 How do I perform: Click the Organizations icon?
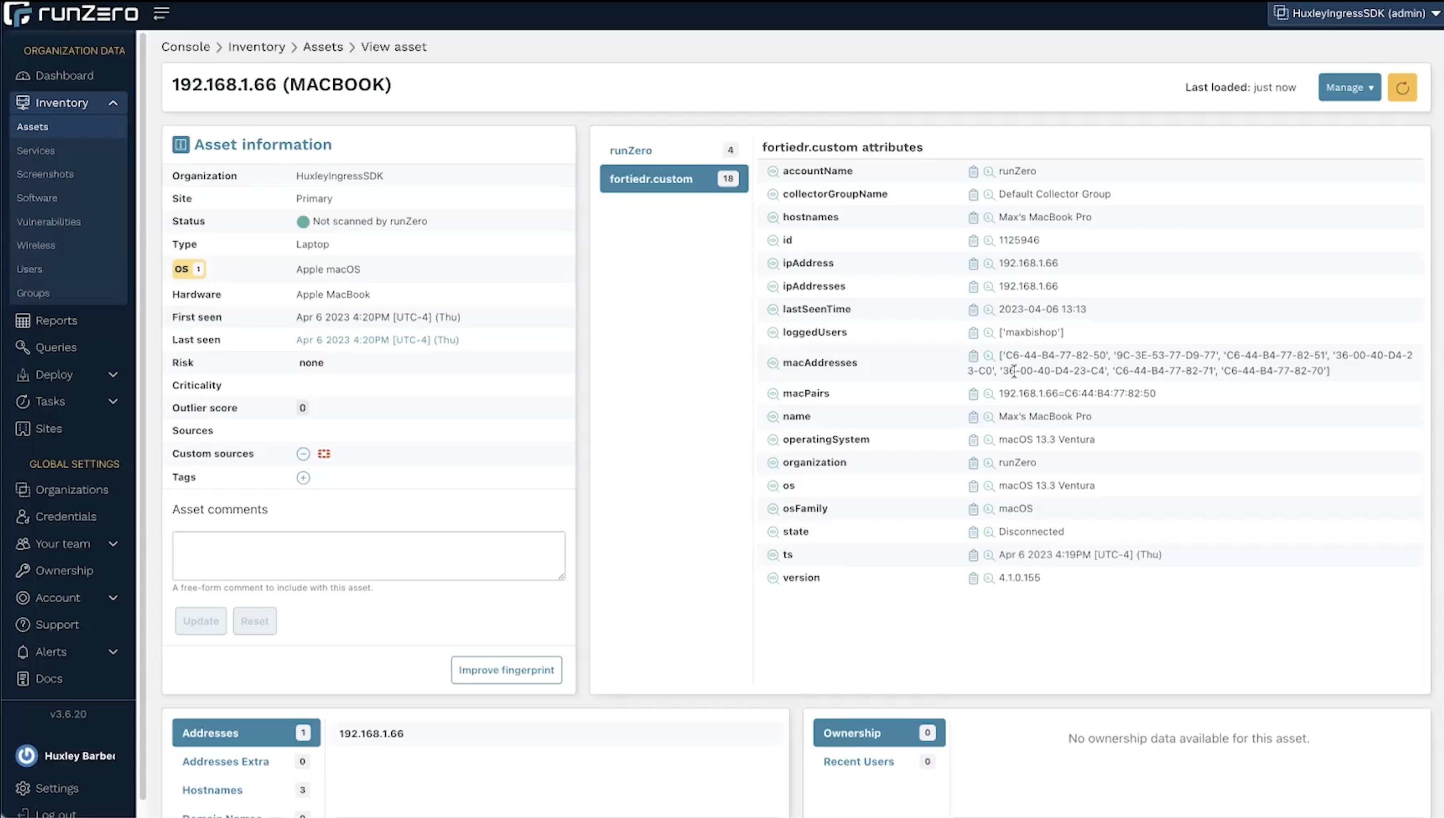23,489
